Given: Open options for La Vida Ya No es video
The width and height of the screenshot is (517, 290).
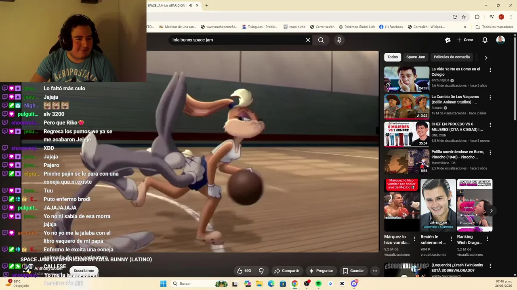Looking at the screenshot, I should 490,70.
